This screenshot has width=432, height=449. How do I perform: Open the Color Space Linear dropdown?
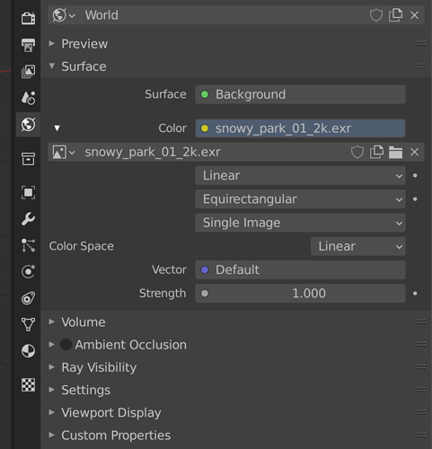tap(358, 246)
